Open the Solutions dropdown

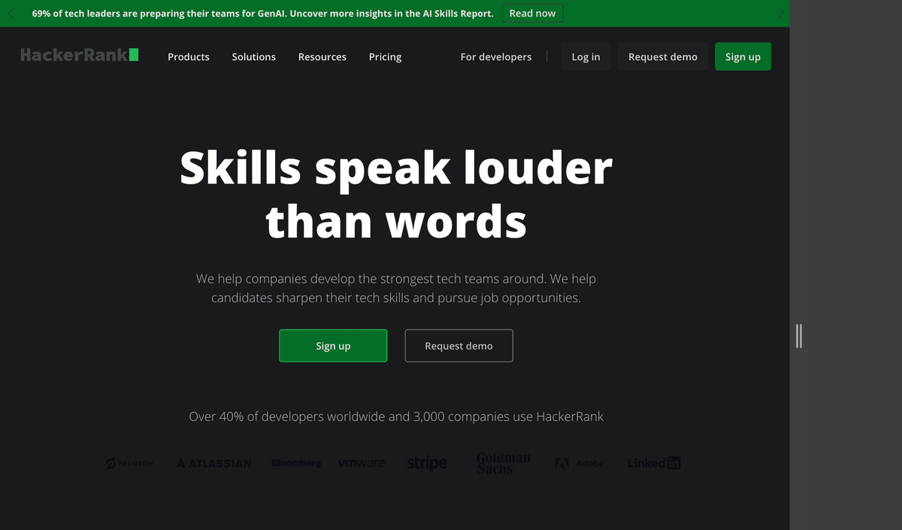click(x=253, y=56)
